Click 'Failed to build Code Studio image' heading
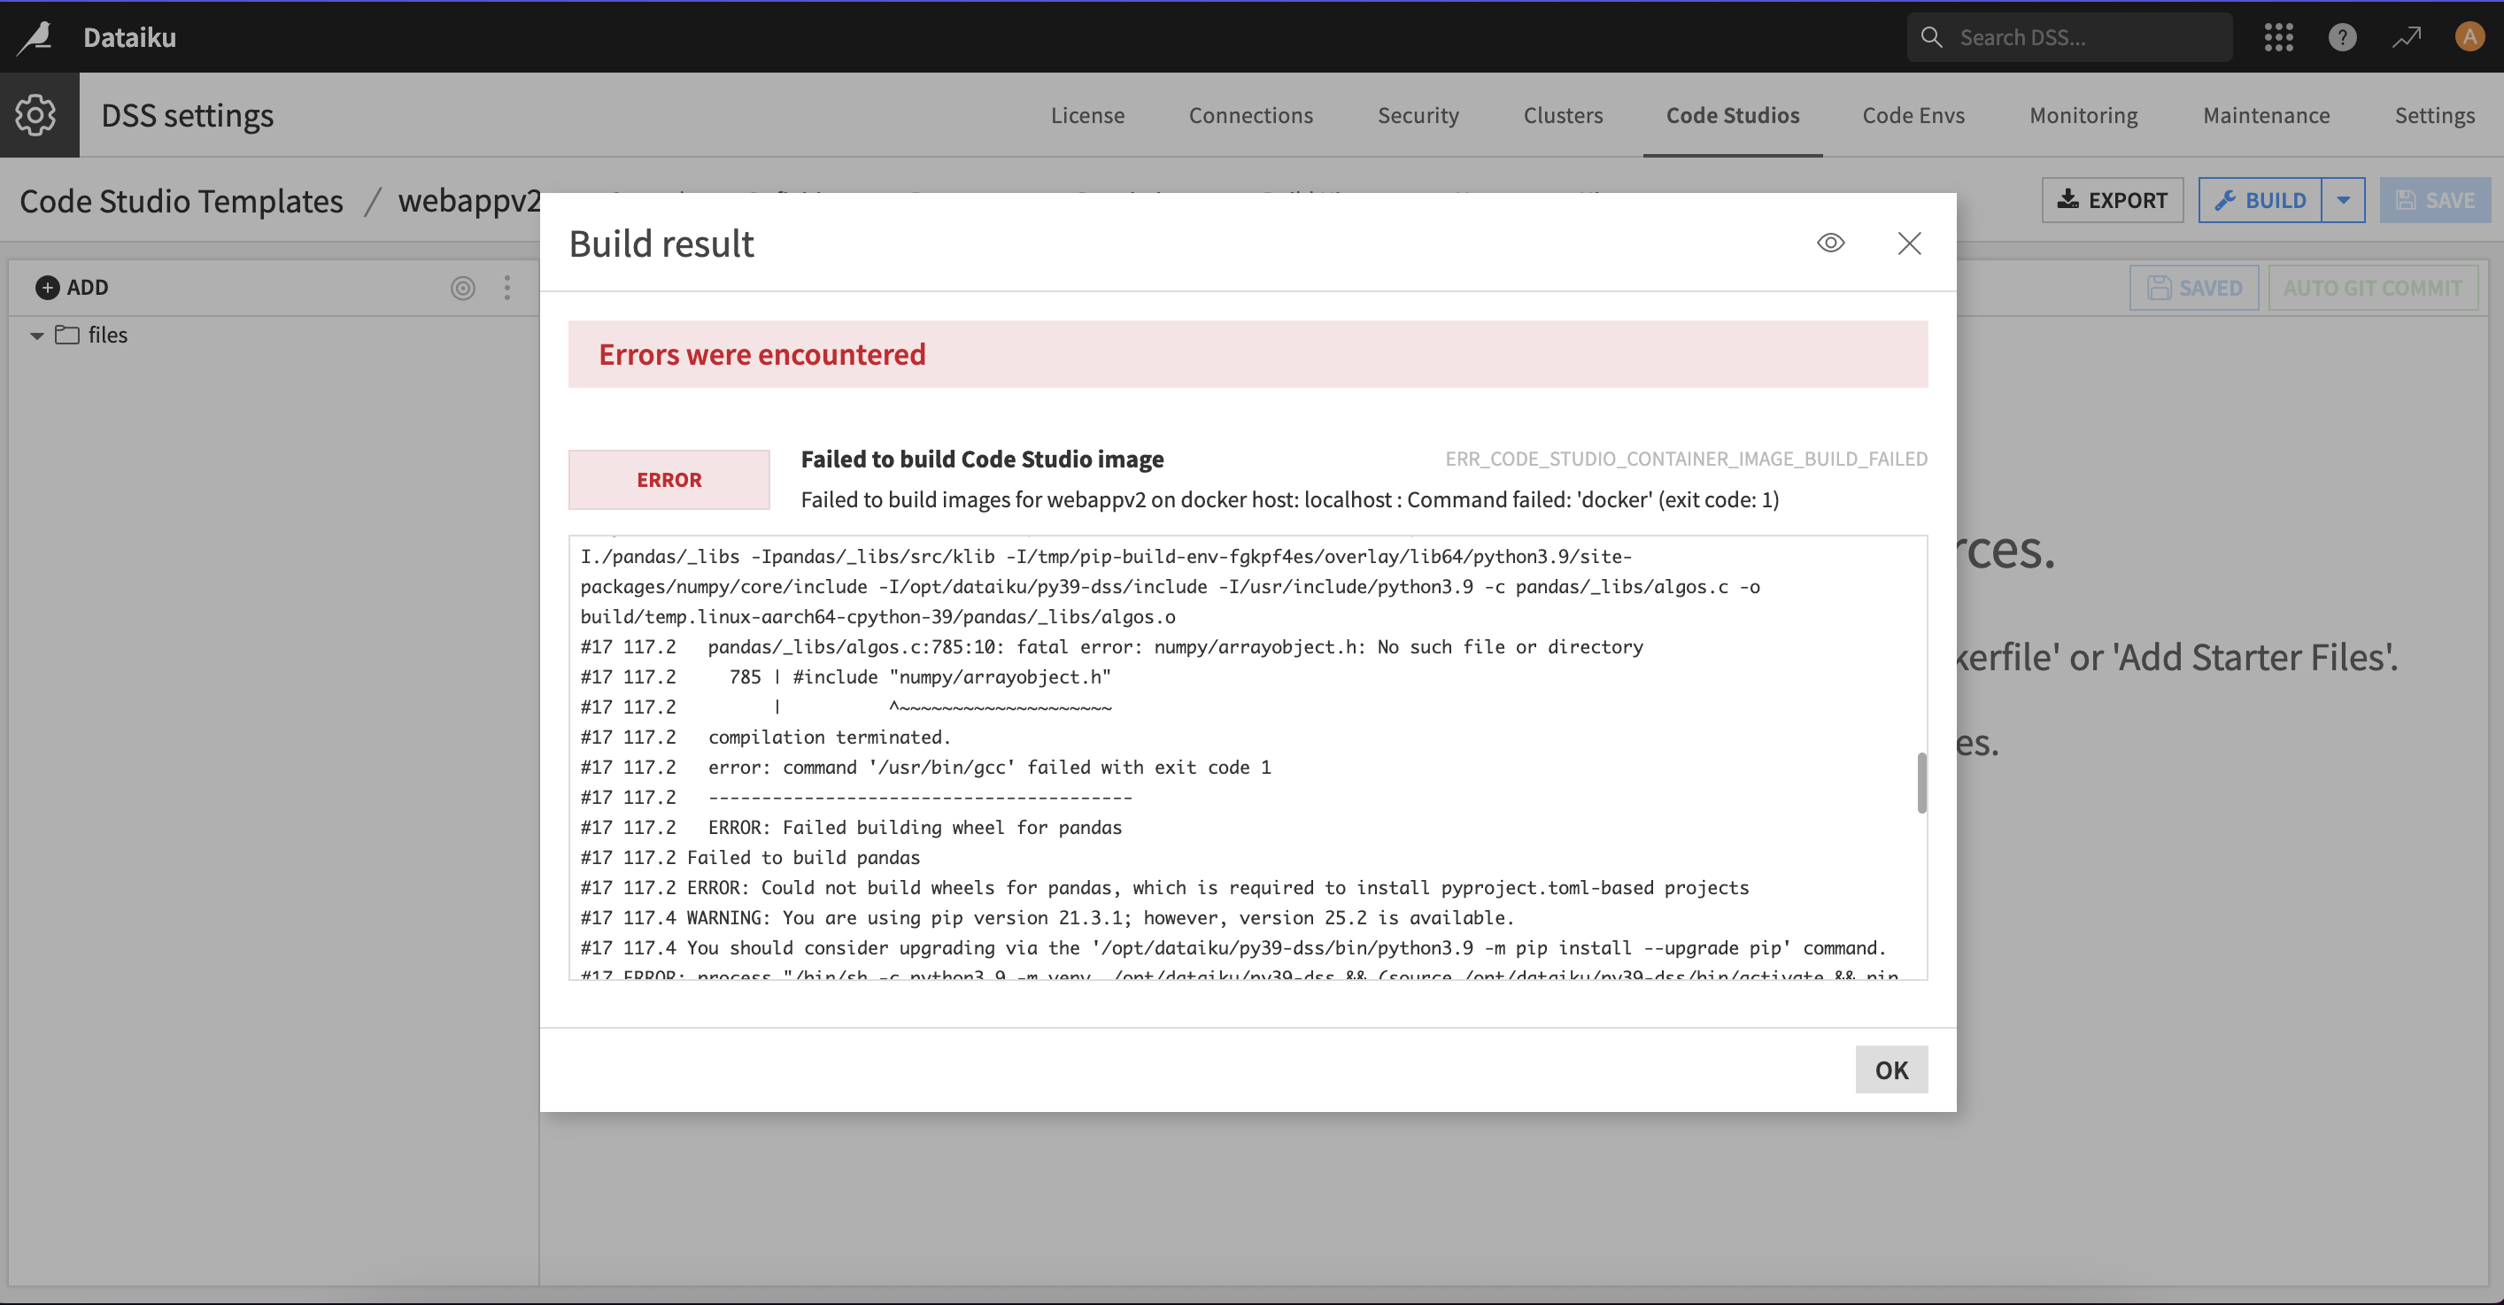2504x1305 pixels. [982, 459]
